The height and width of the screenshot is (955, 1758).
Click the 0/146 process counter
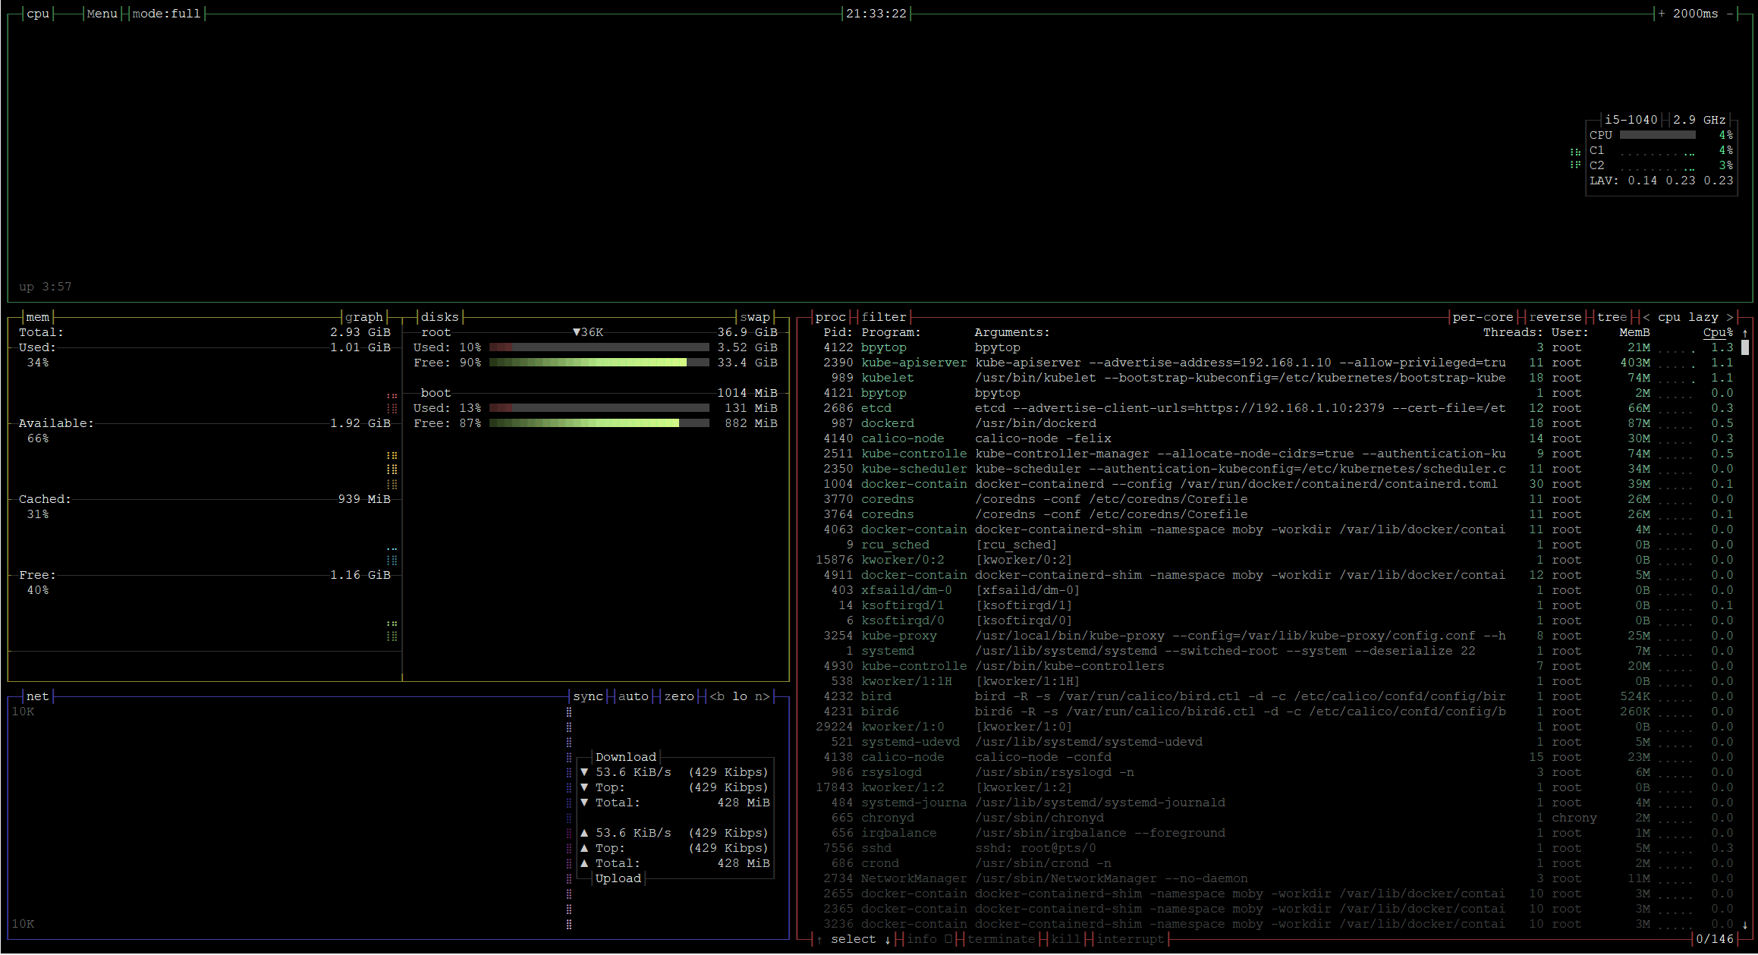(1715, 939)
